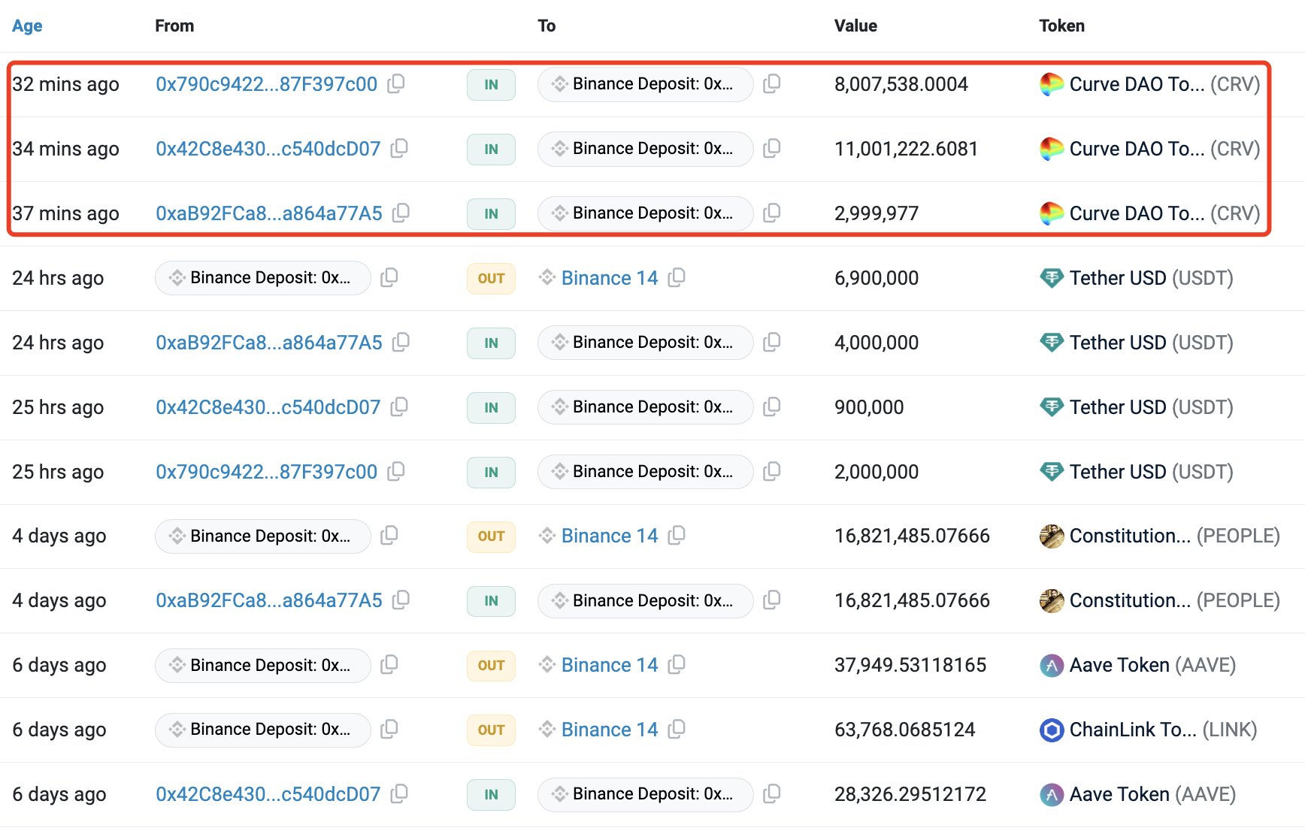Open Tether USD token in 900,000 row

[x=1137, y=407]
